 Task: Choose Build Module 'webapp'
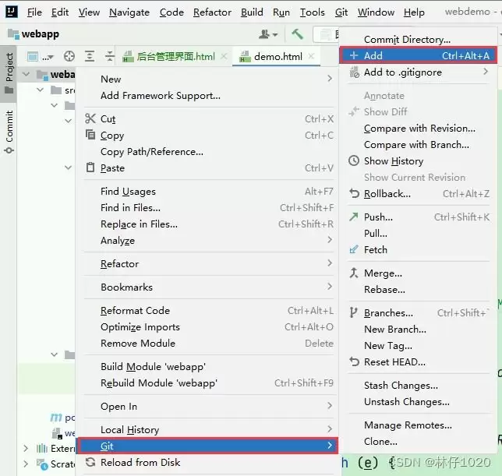tap(209, 367)
